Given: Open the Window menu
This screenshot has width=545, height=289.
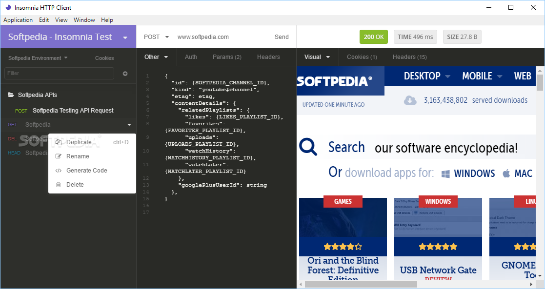Looking at the screenshot, I should pos(84,20).
